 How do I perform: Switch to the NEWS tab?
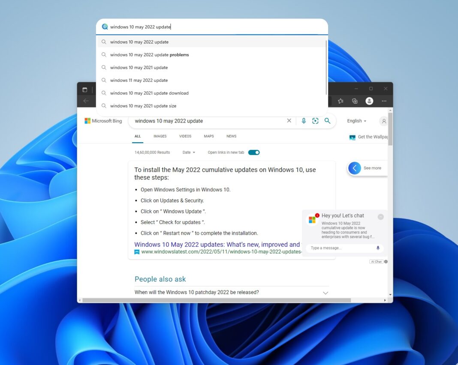tap(231, 136)
